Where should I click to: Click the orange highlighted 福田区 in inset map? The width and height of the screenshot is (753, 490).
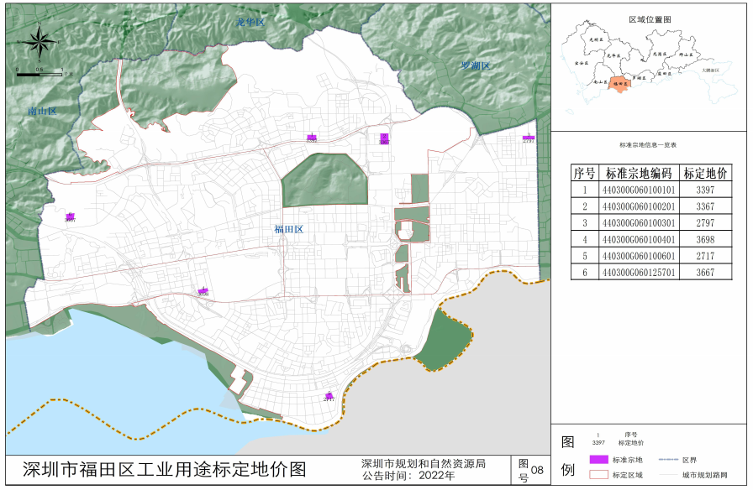point(622,84)
